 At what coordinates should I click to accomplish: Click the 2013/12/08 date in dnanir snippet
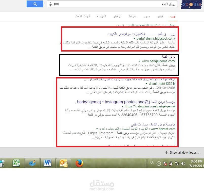click(x=166, y=88)
